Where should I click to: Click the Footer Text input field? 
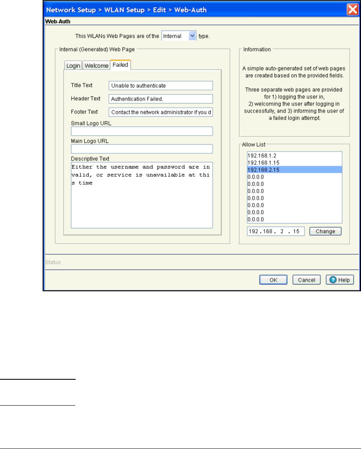tap(160, 112)
